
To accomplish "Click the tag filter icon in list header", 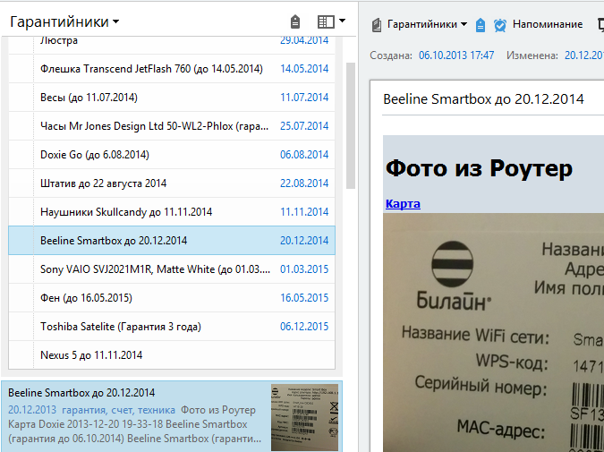I will point(295,22).
